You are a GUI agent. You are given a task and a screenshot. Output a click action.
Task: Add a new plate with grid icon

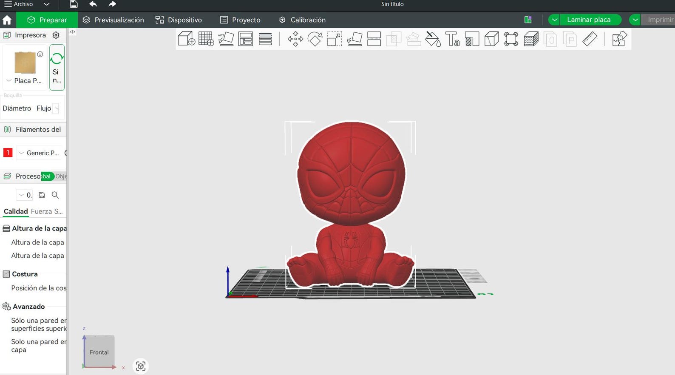(206, 39)
